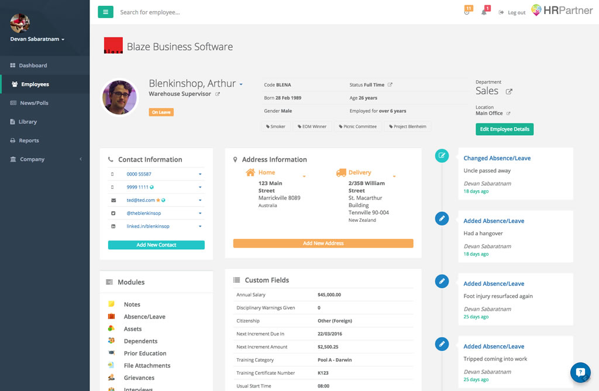Open Library in the sidebar

(x=44, y=122)
